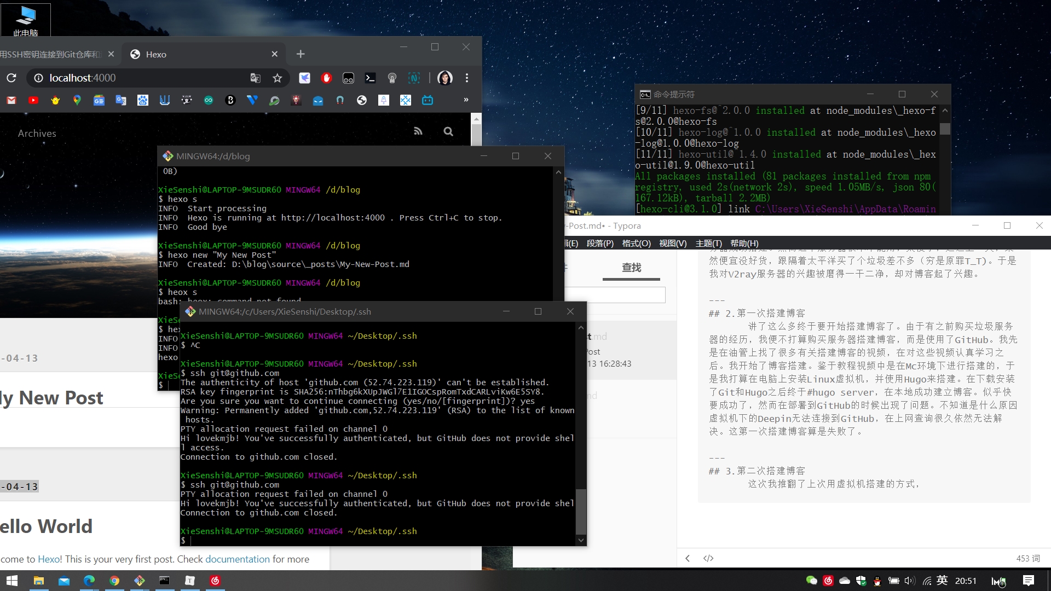Open the terminal prompt extension in Chrome
Image resolution: width=1051 pixels, height=591 pixels.
coord(370,78)
